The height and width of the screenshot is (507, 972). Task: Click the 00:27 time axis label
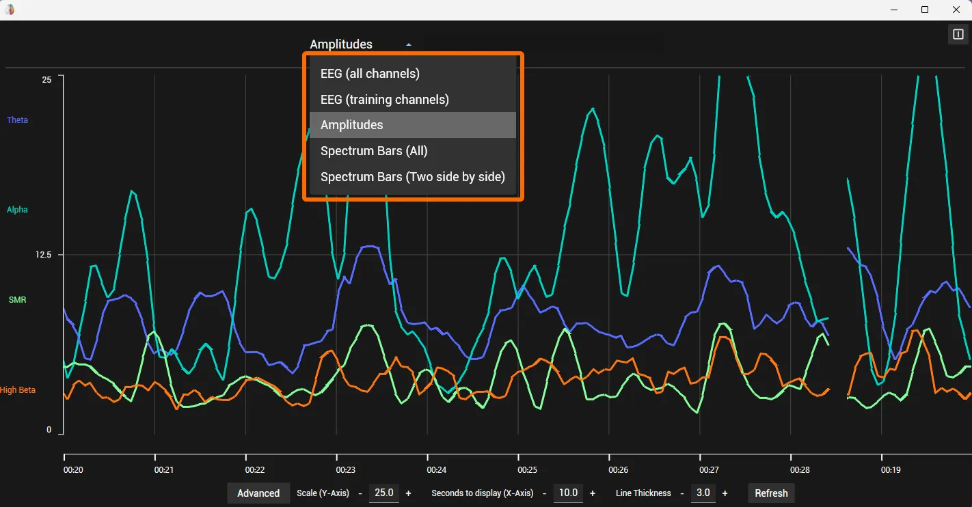710,470
